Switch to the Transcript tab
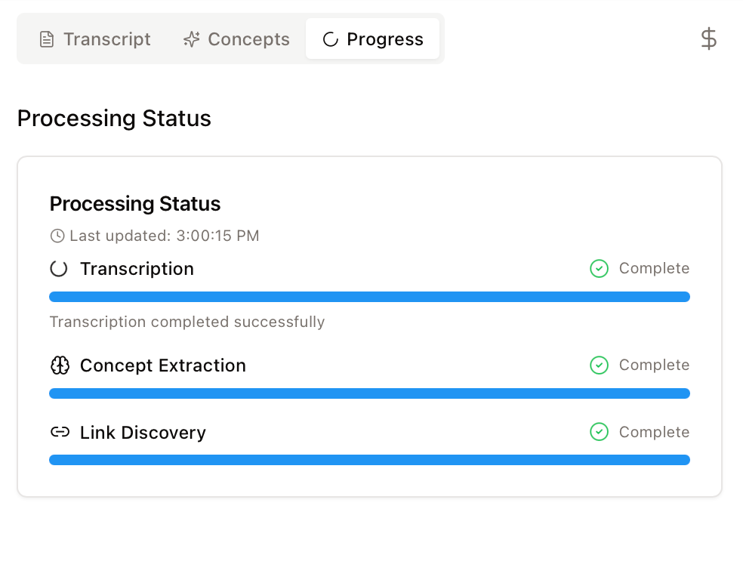 pos(95,39)
